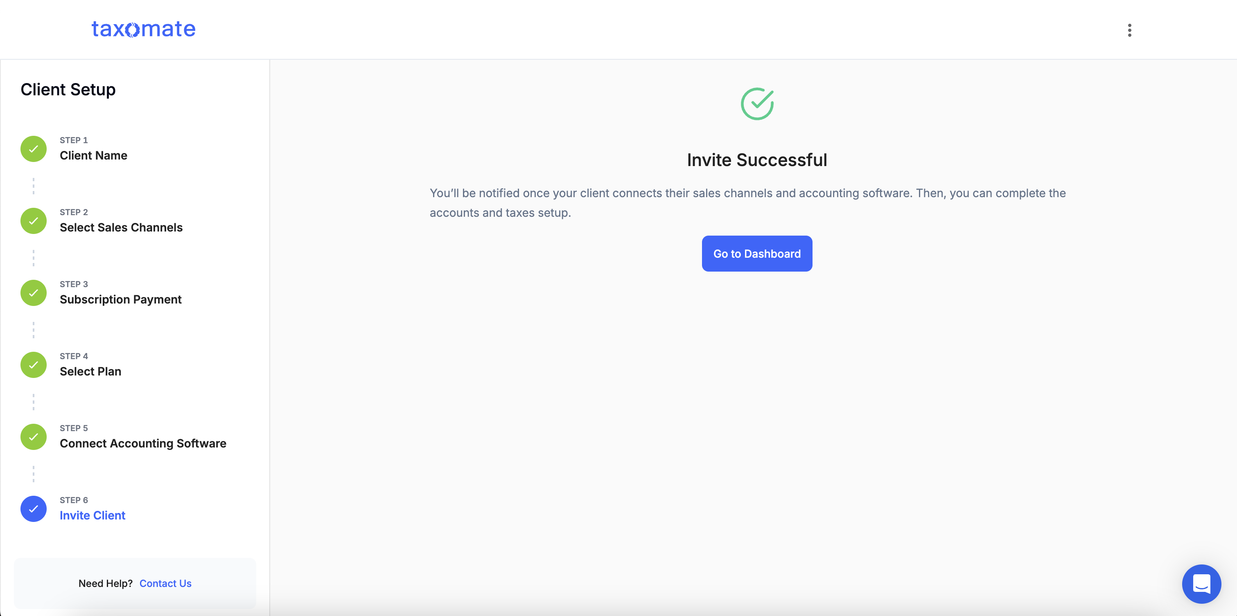Click the Step 3 green checkmark

tap(34, 292)
